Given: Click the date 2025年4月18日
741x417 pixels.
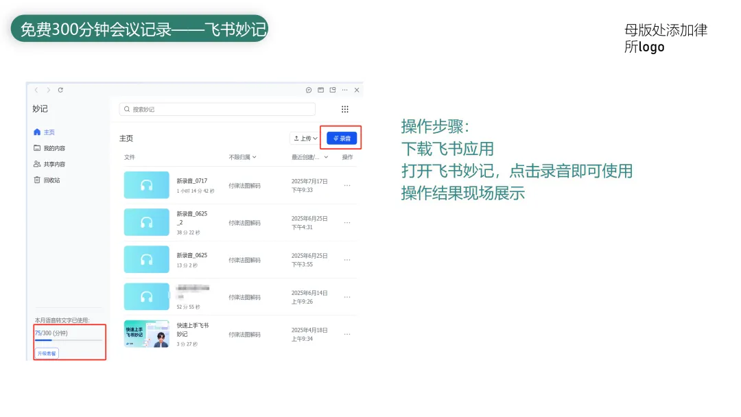Looking at the screenshot, I should [309, 330].
